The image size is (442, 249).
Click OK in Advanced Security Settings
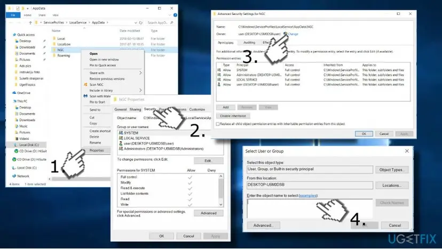(x=364, y=134)
